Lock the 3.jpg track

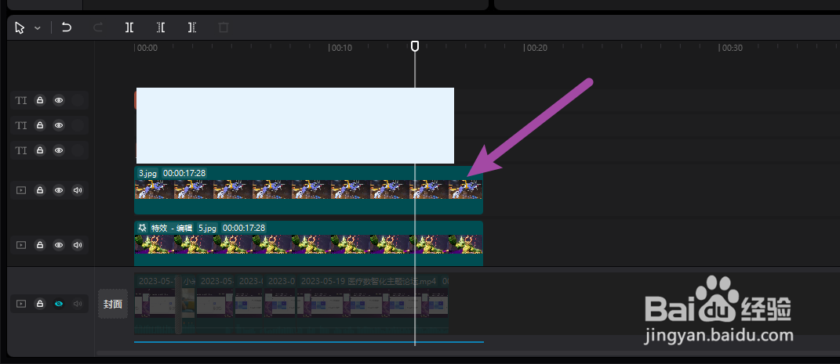point(40,189)
